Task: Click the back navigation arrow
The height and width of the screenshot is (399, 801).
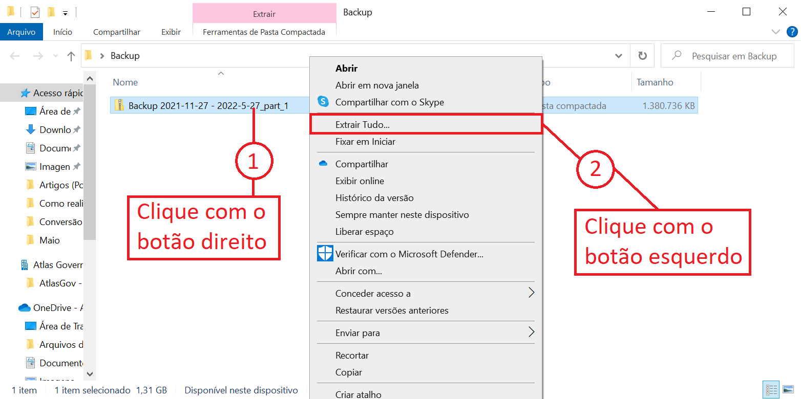Action: [15, 56]
